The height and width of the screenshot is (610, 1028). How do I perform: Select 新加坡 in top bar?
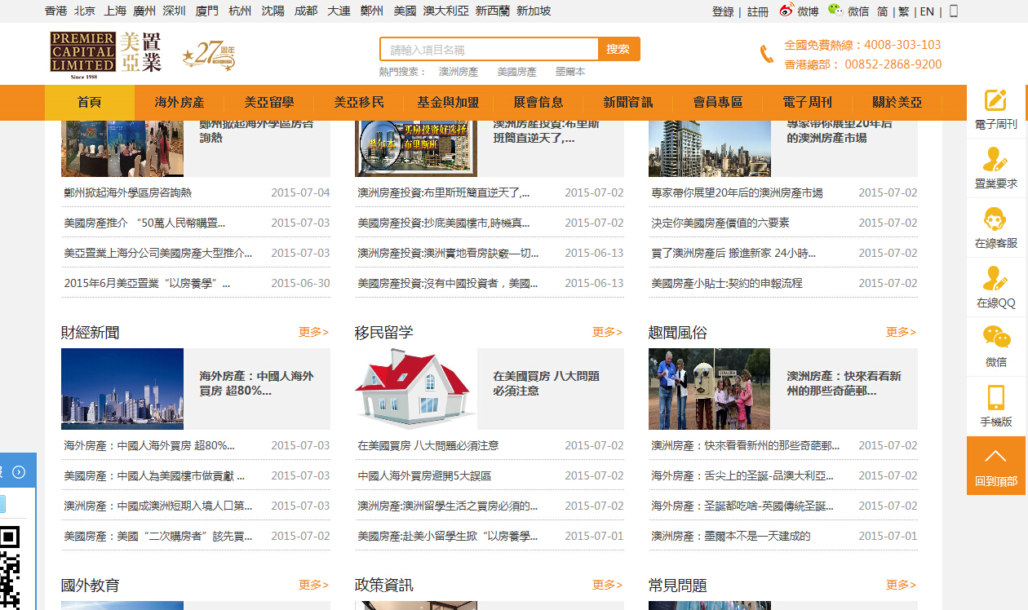534,11
